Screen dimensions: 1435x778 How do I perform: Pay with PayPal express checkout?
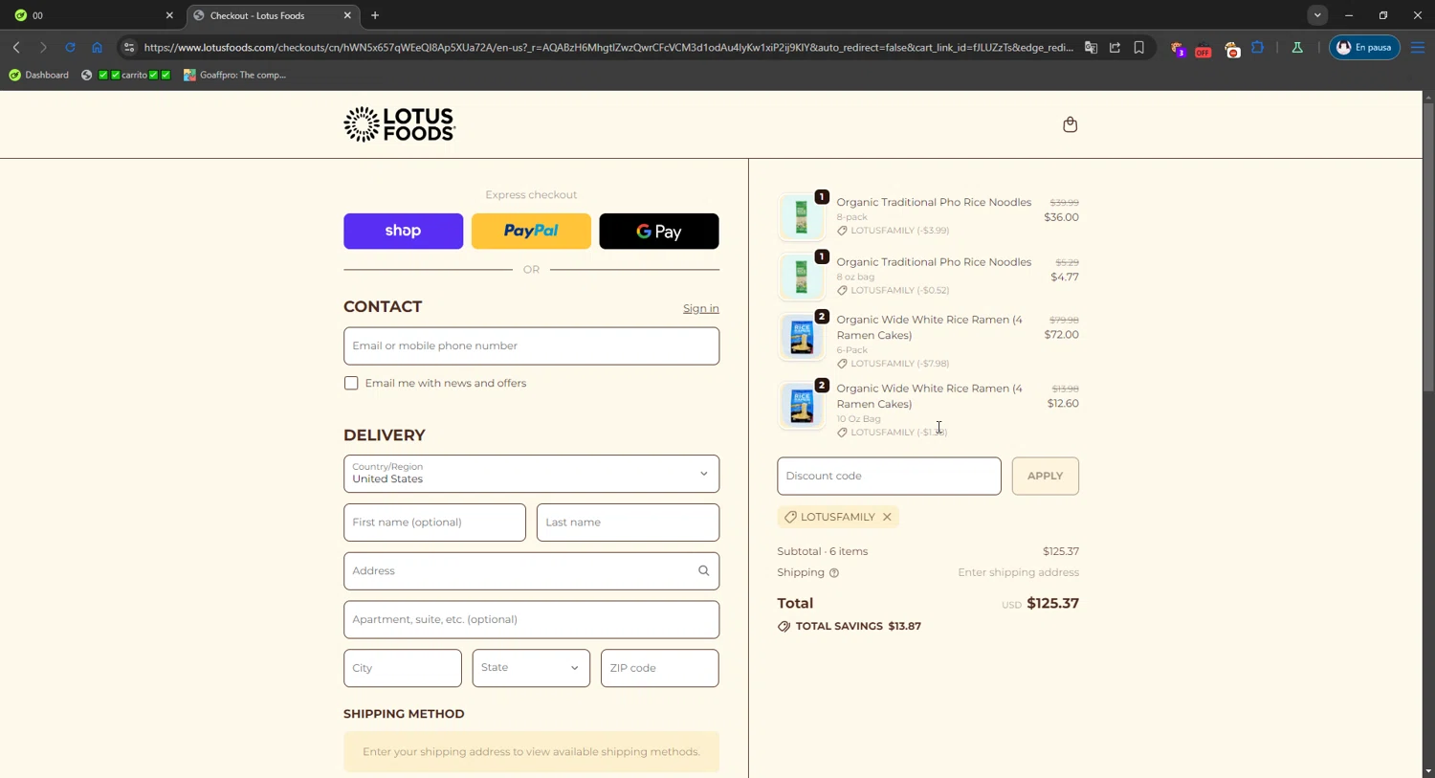pos(531,231)
